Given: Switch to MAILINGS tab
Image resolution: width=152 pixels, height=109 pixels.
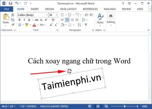Looking at the screenshot, I should pos(110,9).
